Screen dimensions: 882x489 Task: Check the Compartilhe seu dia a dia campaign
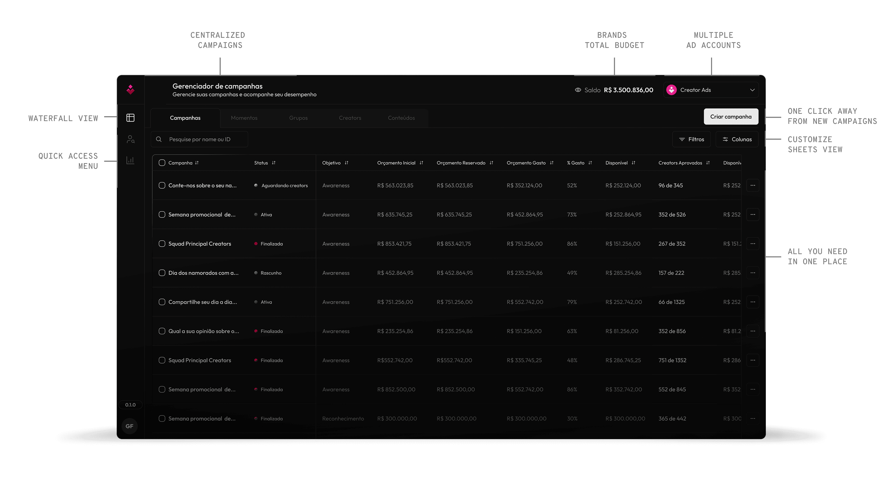point(162,302)
